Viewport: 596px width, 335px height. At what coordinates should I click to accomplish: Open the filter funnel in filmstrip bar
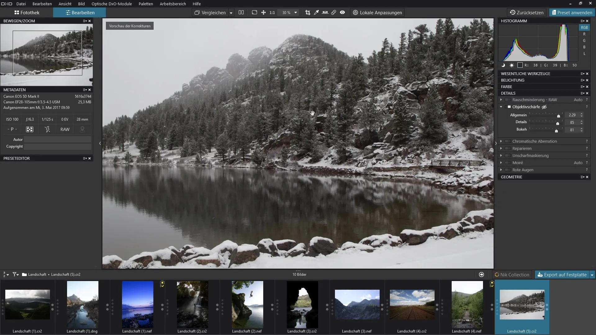point(16,275)
